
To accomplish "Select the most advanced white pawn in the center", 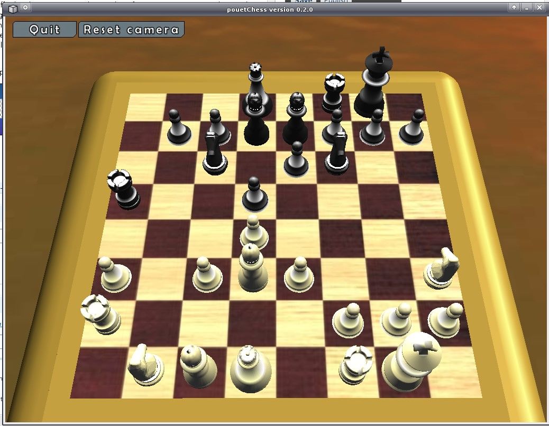I will [x=253, y=231].
